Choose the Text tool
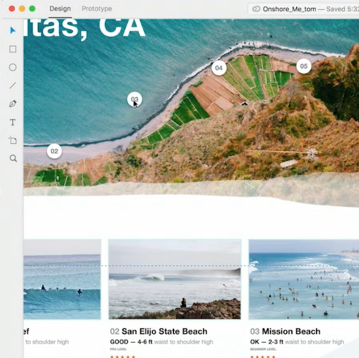359x358 pixels. pos(13,122)
